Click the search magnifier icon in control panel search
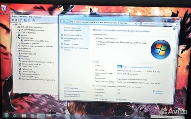191x119 pixels. (x=177, y=24)
